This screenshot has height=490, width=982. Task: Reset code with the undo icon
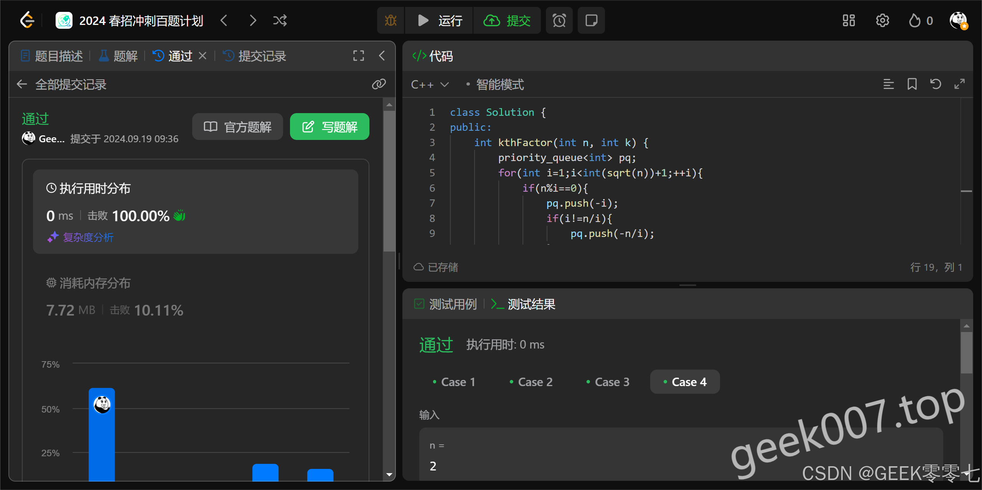[936, 84]
